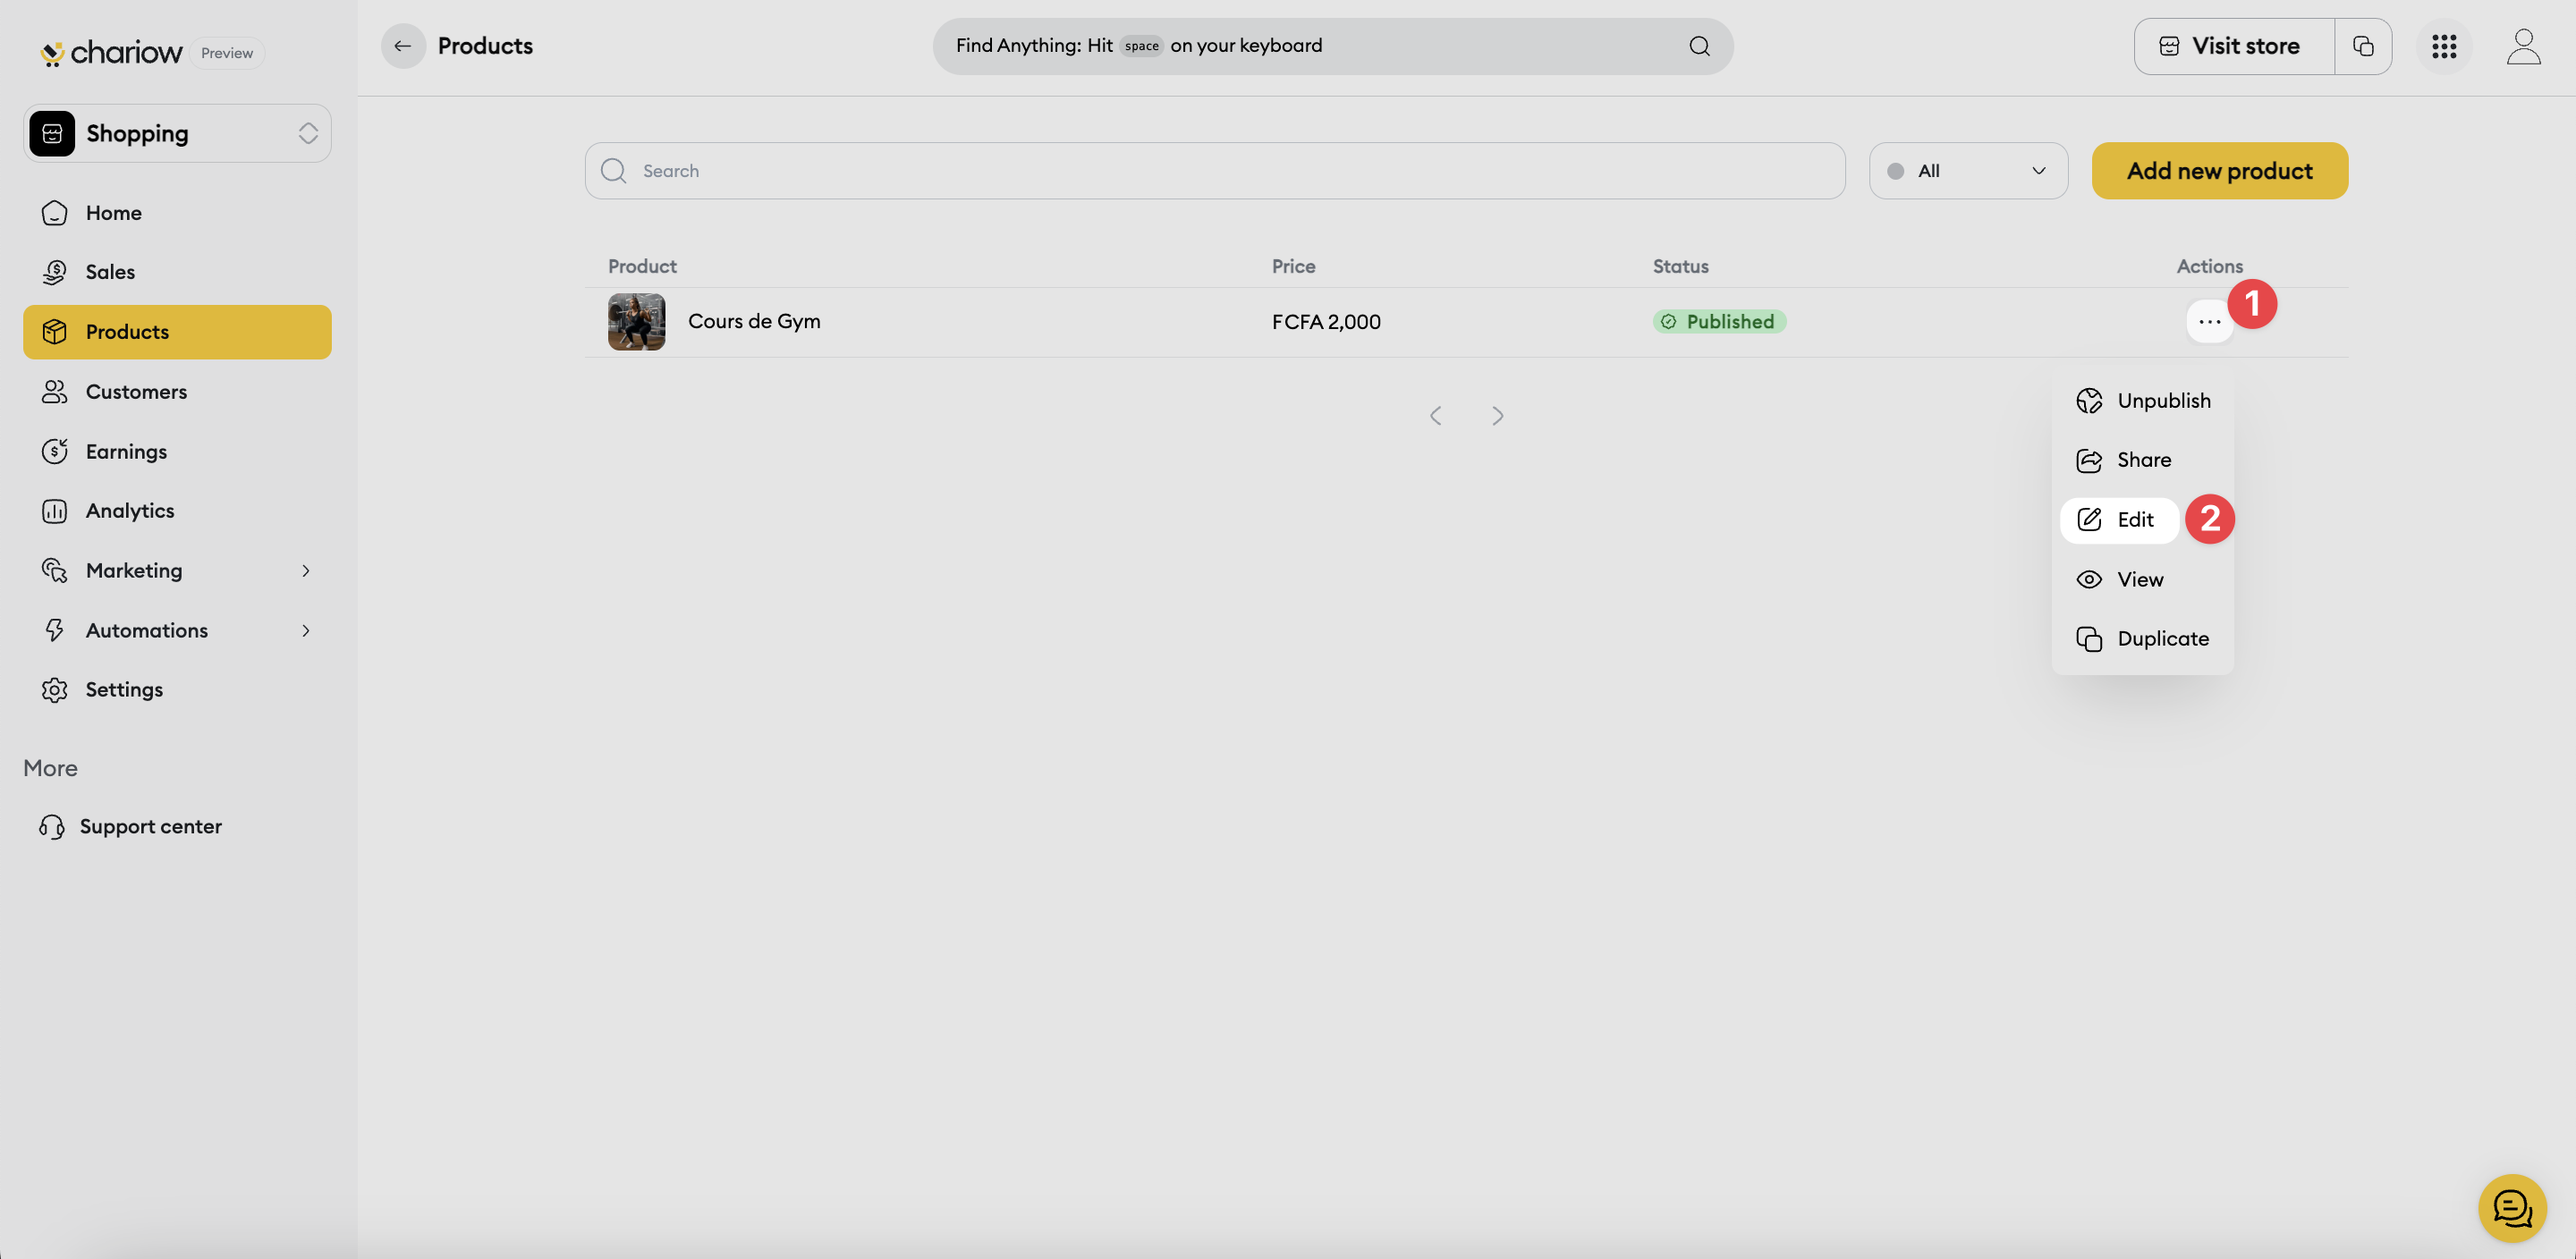This screenshot has height=1259, width=2576.
Task: Click the Automations lightning icon
Action: click(55, 631)
